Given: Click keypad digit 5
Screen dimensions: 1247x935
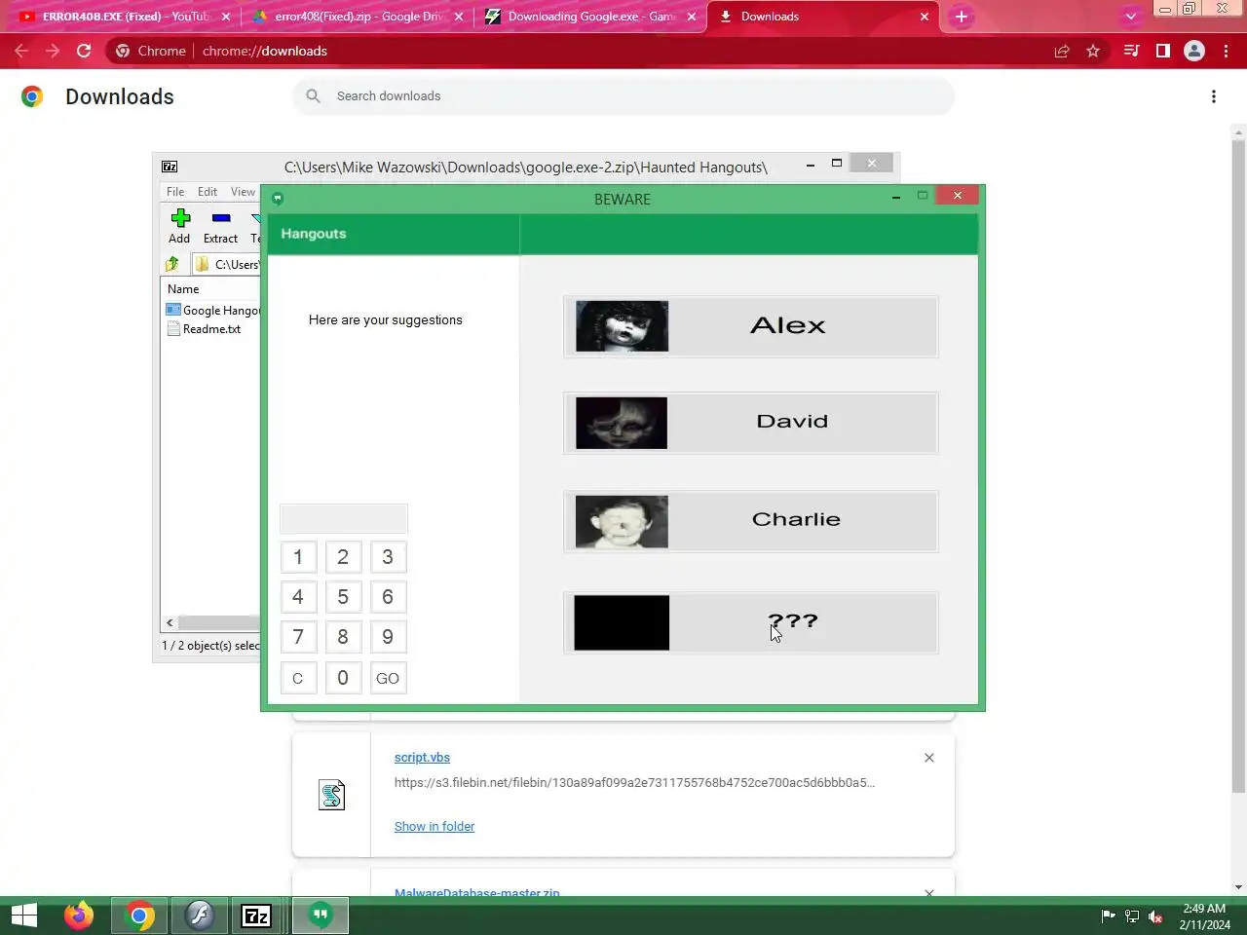Looking at the screenshot, I should [343, 597].
